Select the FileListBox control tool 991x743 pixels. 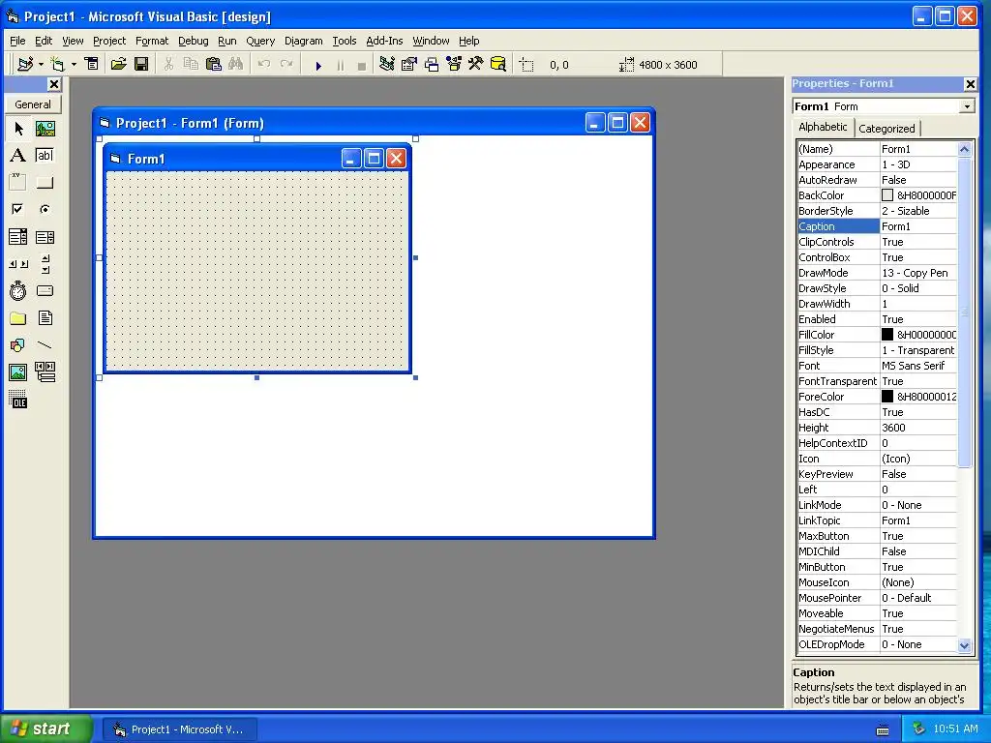(45, 317)
